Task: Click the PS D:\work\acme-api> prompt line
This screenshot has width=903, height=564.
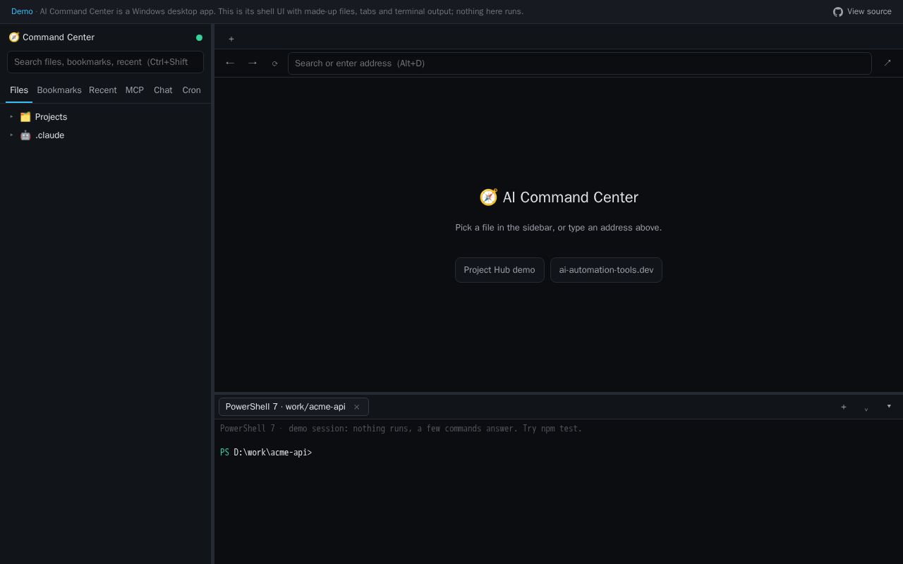Action: click(266, 453)
